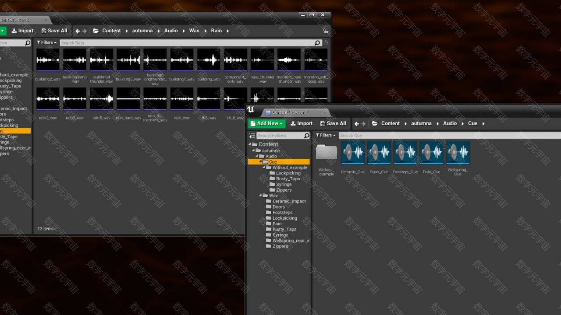The width and height of the screenshot is (561, 315).
Task: Open the Filters dropdown in the Cue window
Action: pyautogui.click(x=326, y=135)
